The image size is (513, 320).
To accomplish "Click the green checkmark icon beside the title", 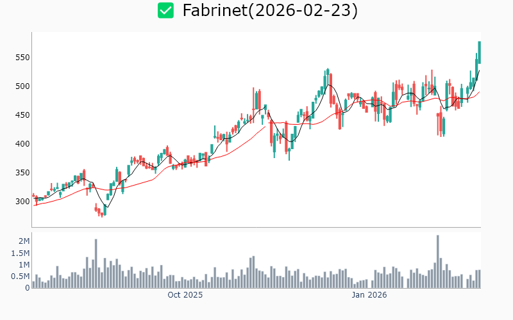I will click(166, 10).
